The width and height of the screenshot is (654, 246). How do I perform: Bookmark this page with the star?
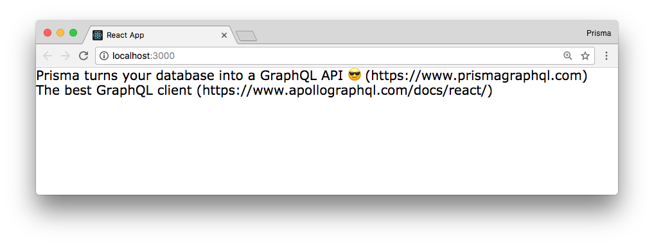(x=585, y=56)
